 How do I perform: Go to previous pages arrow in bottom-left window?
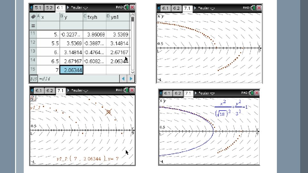coord(32,90)
